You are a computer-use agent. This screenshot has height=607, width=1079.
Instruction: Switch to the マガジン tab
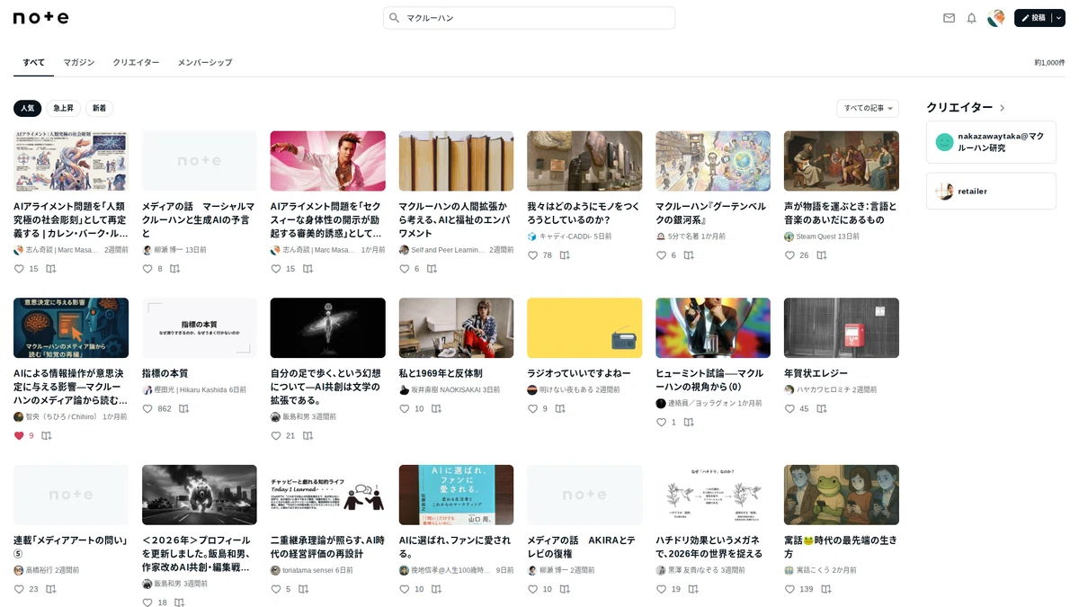[x=79, y=62]
